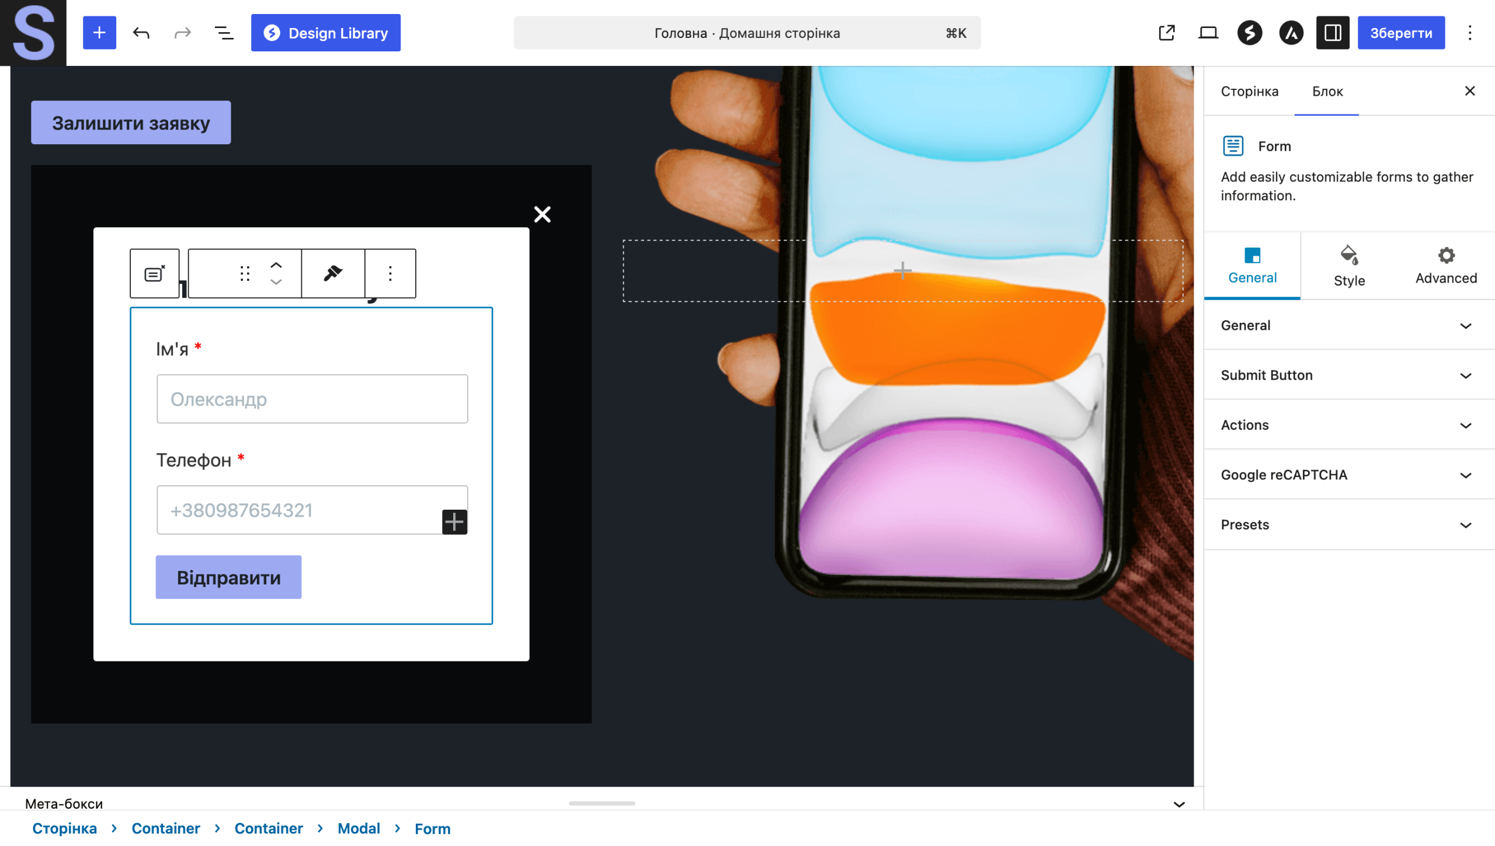Screen dimensions: 1495x846
Task: Expand the Presets panel
Action: pyautogui.click(x=1349, y=524)
